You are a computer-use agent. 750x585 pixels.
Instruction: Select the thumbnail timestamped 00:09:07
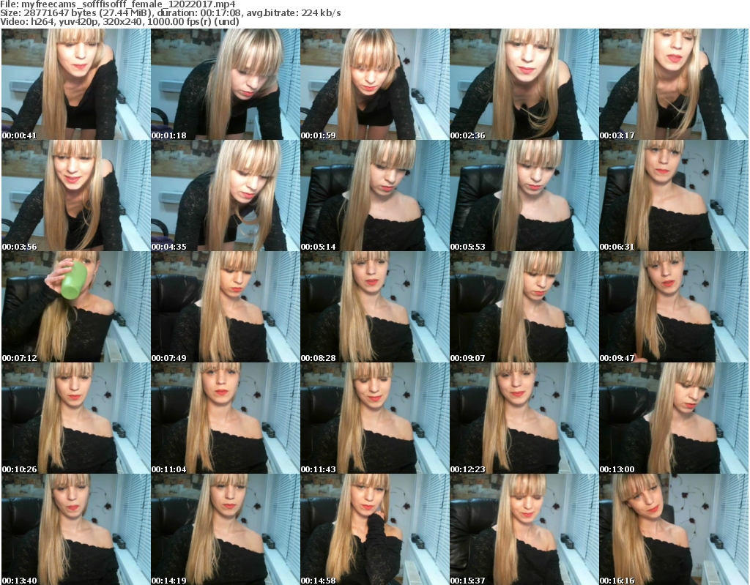click(x=524, y=307)
